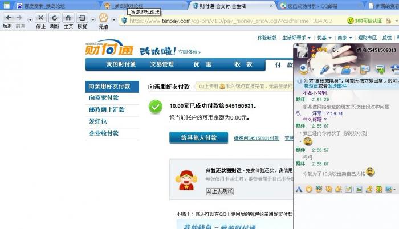The height and width of the screenshot is (229, 399).
Task: Open 理财专区 link at top
Action: [x=368, y=38]
